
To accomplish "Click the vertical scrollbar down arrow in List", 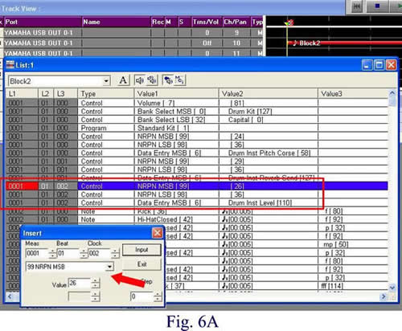I will point(392,288).
